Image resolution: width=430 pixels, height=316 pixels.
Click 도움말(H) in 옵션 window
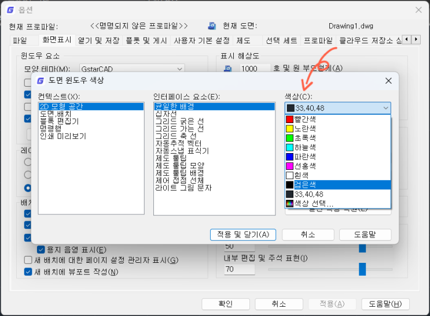click(x=385, y=304)
